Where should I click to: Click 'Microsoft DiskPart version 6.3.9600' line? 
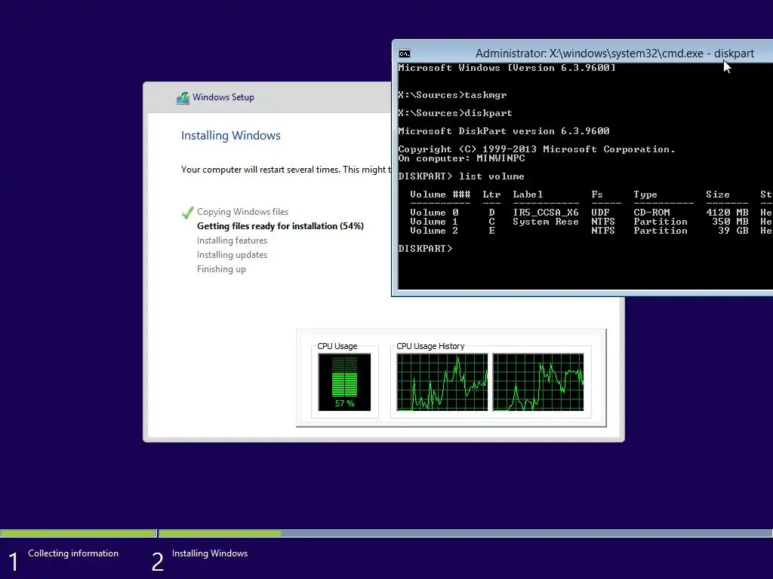click(504, 131)
